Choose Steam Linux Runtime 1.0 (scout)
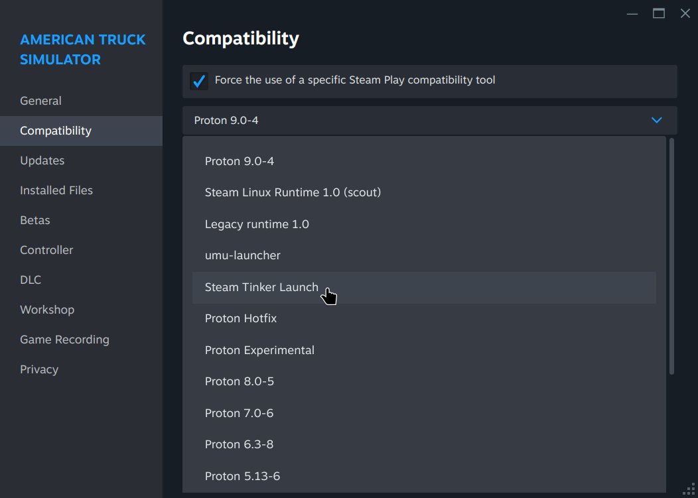698x498 pixels. [x=293, y=192]
